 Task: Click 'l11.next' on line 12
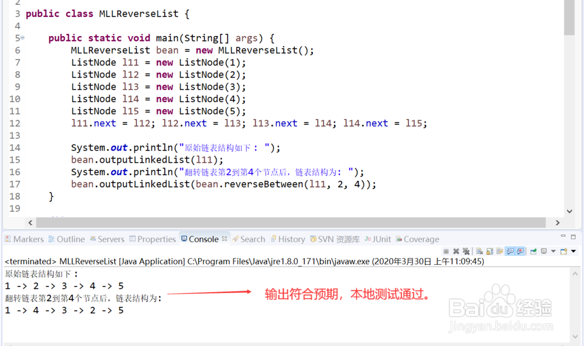[93, 123]
